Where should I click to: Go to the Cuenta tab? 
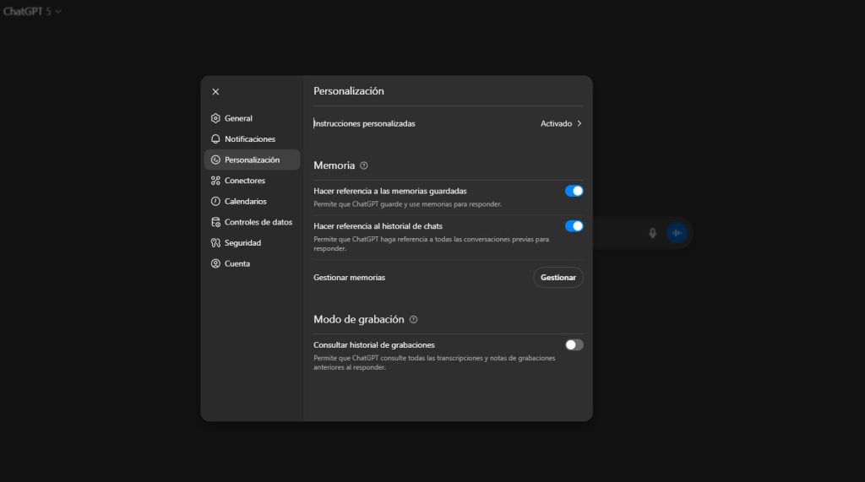pos(252,263)
